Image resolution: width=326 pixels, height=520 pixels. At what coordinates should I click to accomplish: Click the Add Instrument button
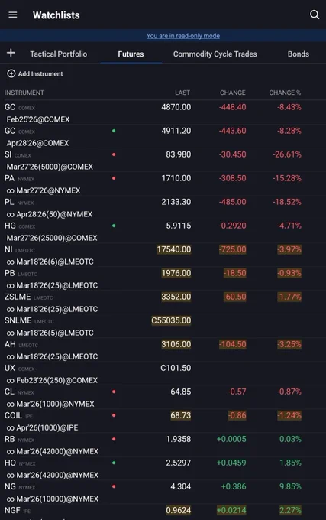[x=35, y=73]
